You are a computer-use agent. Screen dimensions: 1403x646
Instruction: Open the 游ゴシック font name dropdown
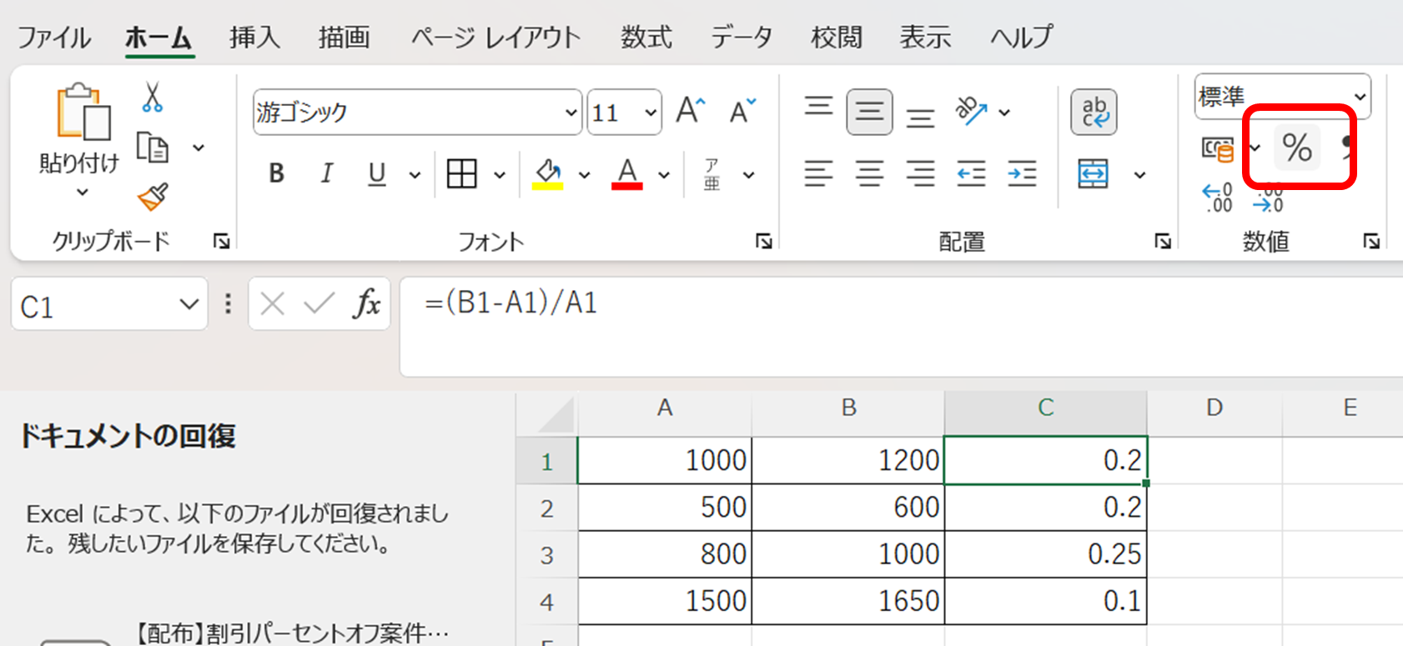(x=571, y=113)
